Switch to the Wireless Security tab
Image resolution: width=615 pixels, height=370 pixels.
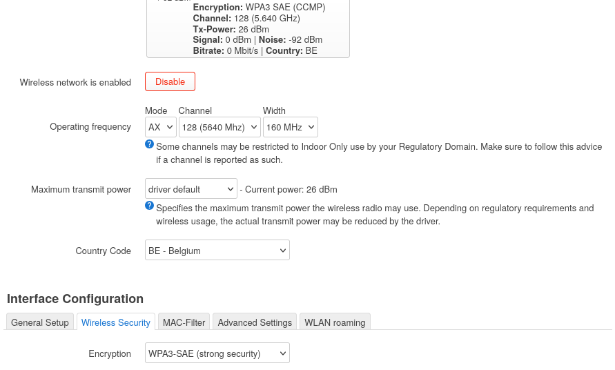(x=116, y=322)
